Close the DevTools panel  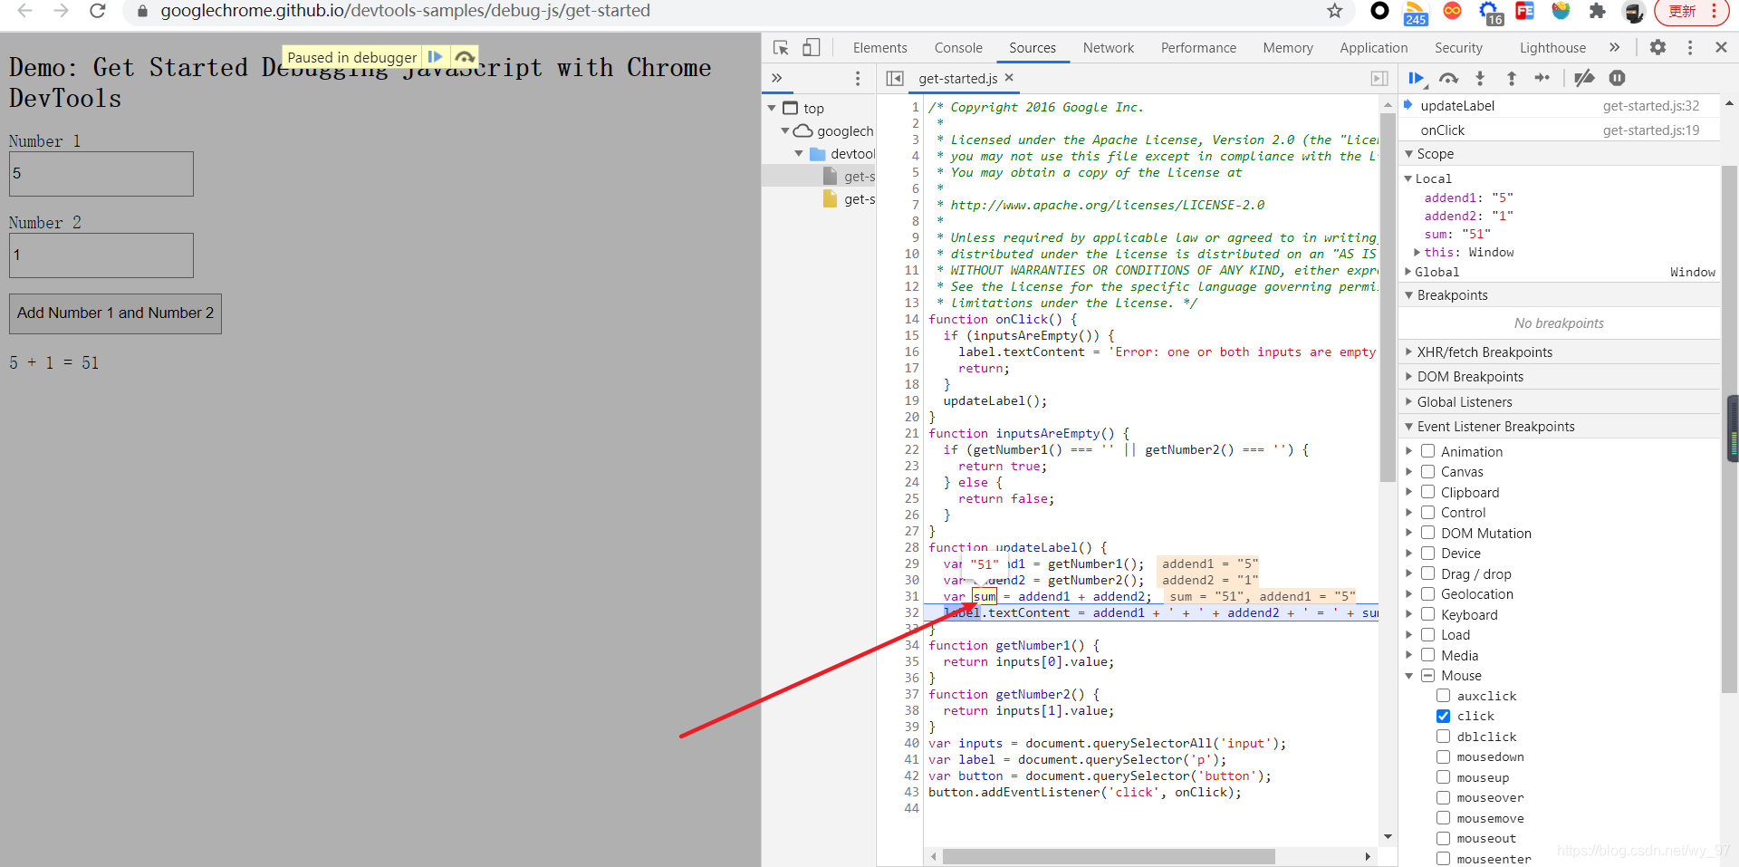coord(1721,48)
